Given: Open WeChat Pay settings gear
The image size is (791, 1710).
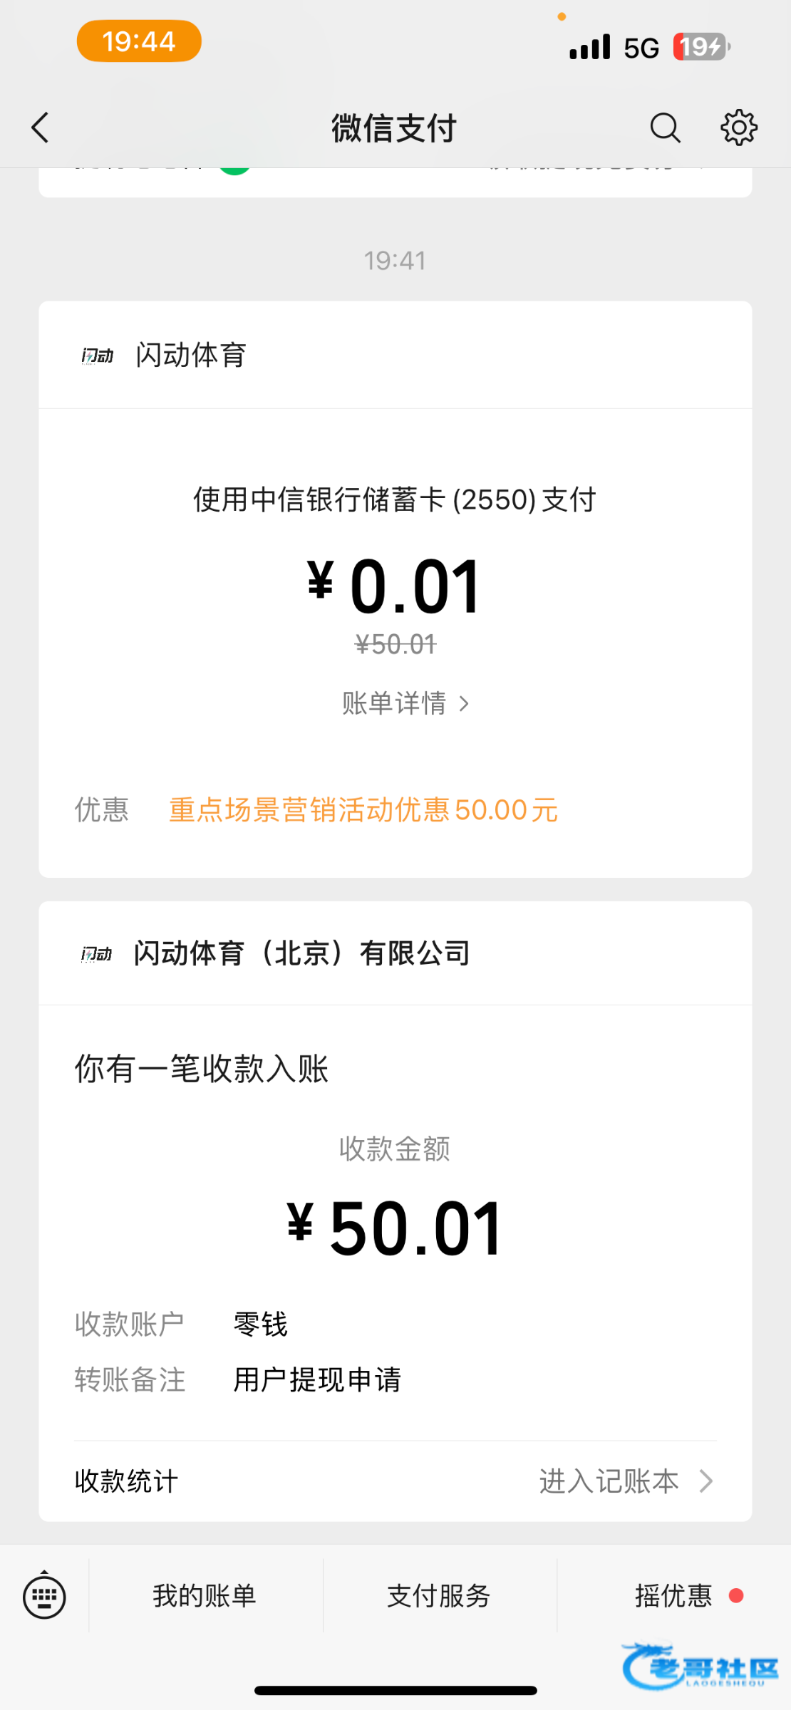Looking at the screenshot, I should (x=738, y=128).
